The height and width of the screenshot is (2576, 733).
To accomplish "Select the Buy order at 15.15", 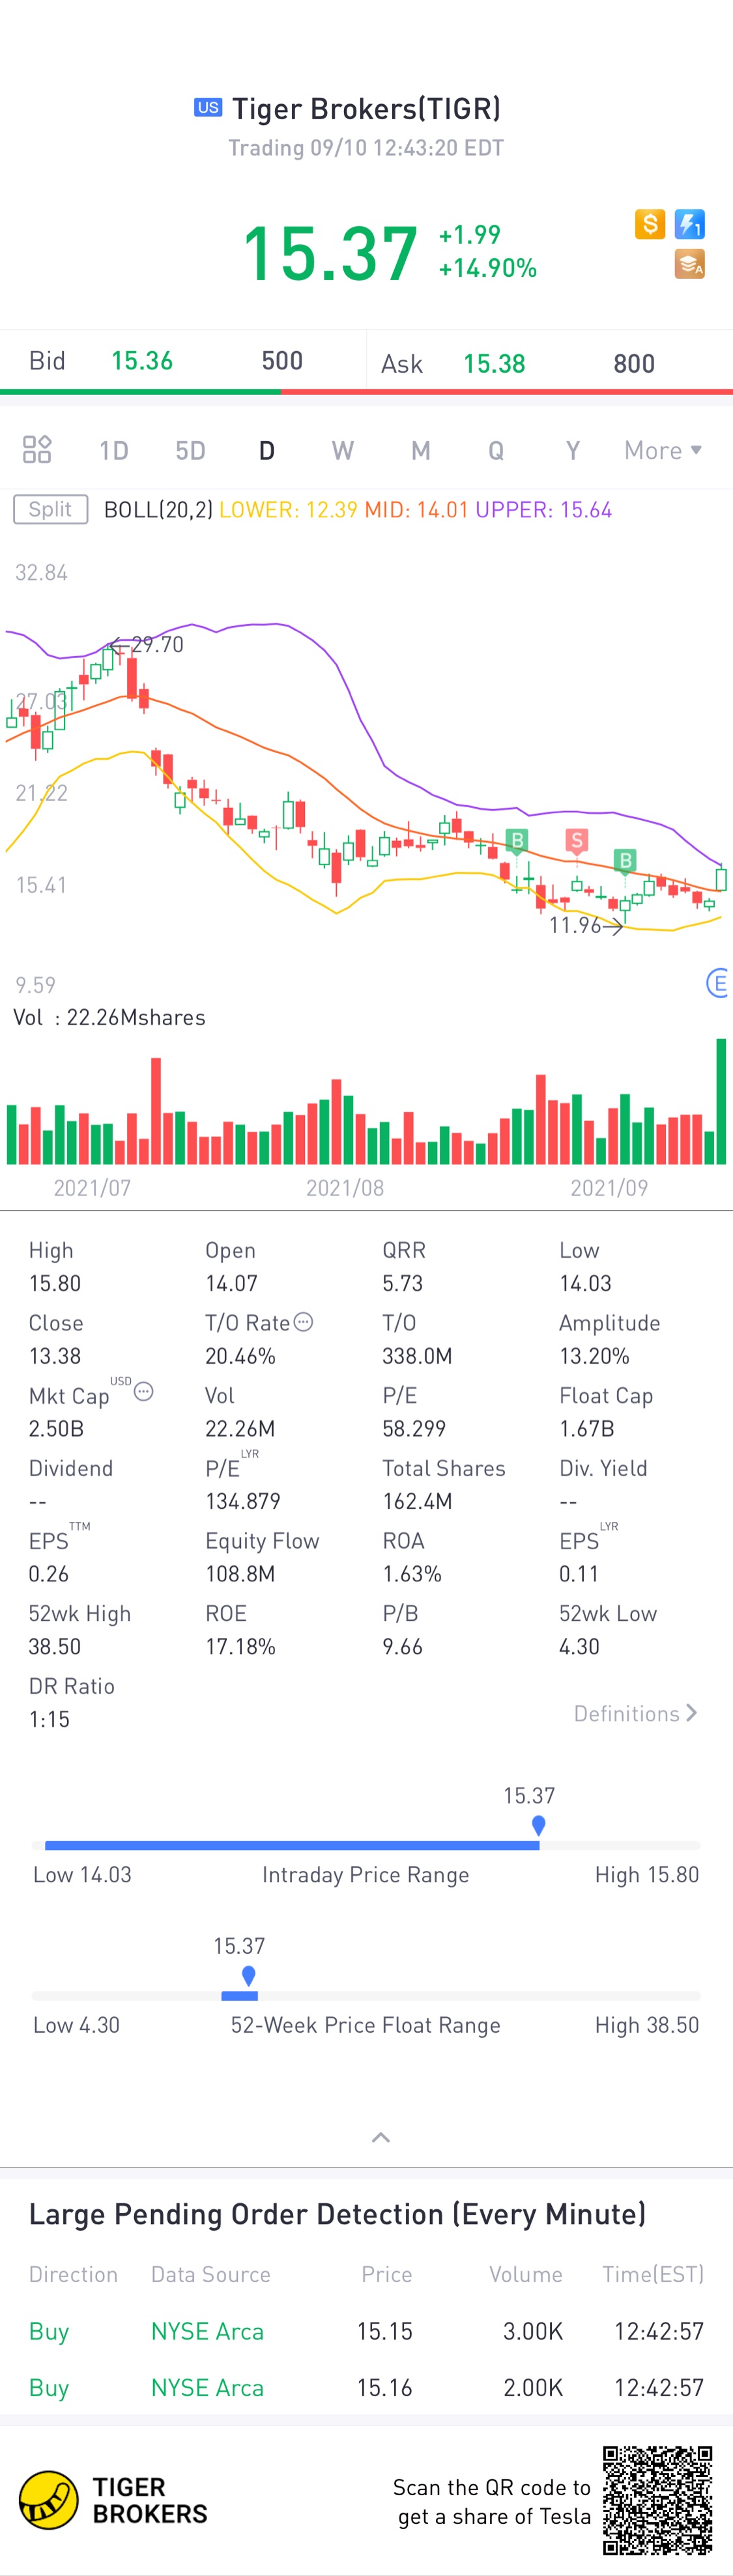I will 366,2331.
